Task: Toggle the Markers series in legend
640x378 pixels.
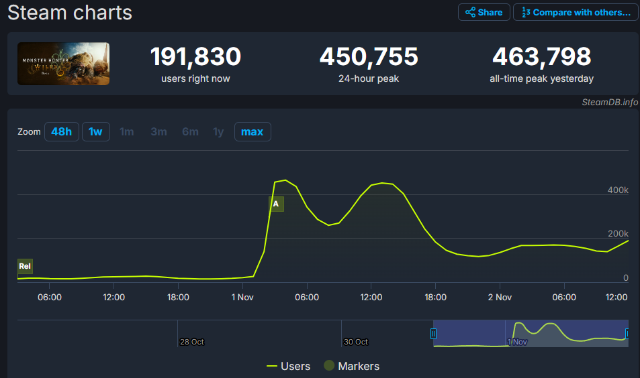Action: click(x=351, y=366)
